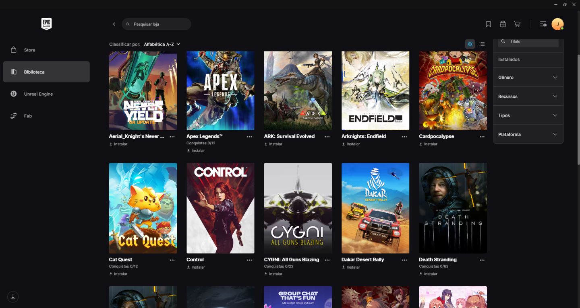This screenshot has height=308, width=580.
Task: Open more options for Cardpocalypse
Action: 482,137
